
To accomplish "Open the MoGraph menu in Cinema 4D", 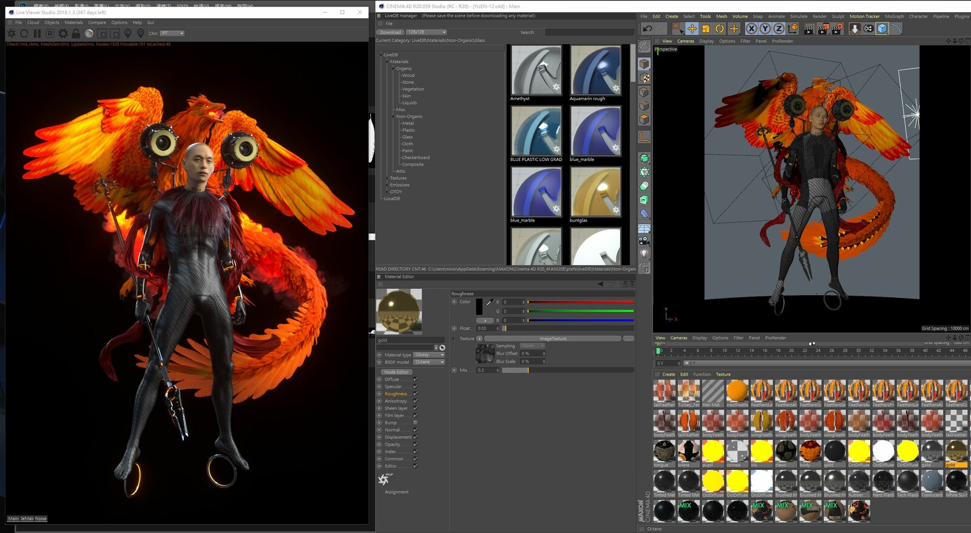I will click(894, 16).
